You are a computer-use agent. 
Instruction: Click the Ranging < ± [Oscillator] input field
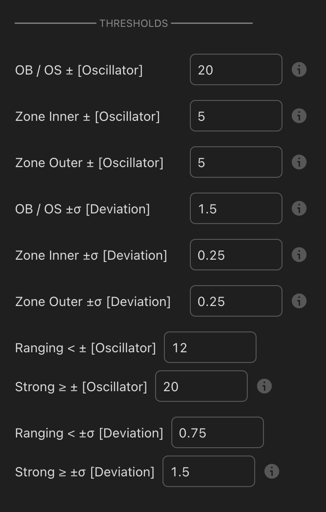point(210,347)
